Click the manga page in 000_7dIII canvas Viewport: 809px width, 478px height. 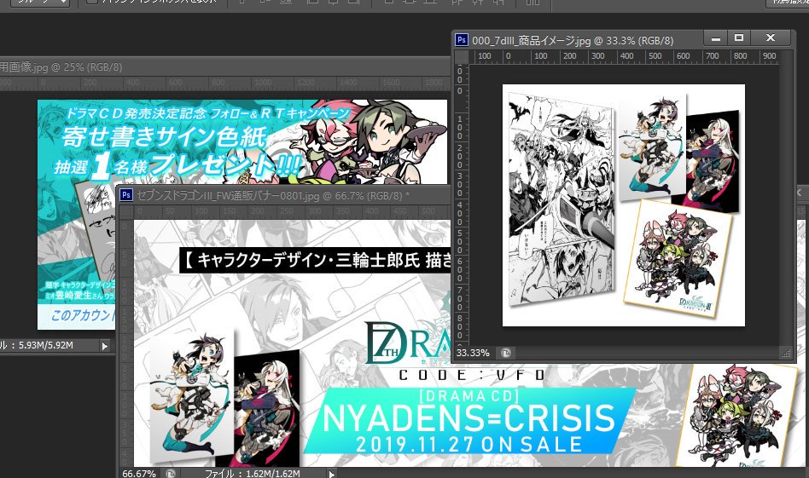coord(562,198)
